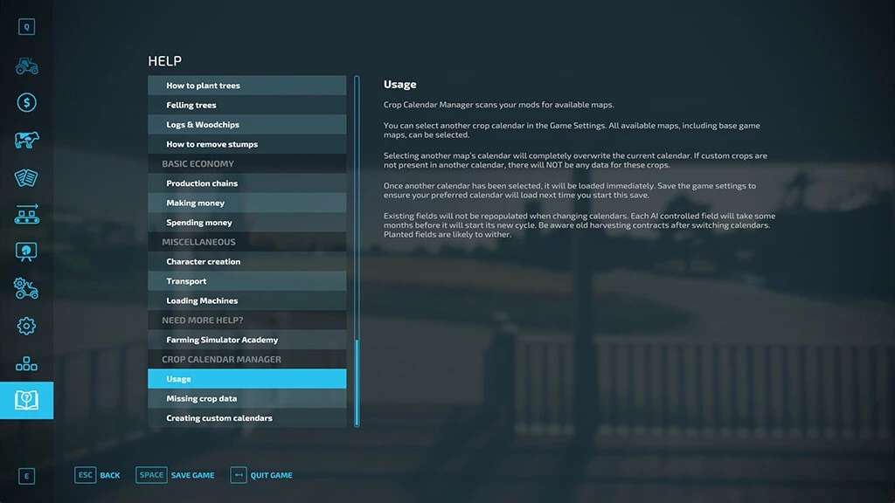
Task: Click the Quit Game button
Action: point(261,475)
